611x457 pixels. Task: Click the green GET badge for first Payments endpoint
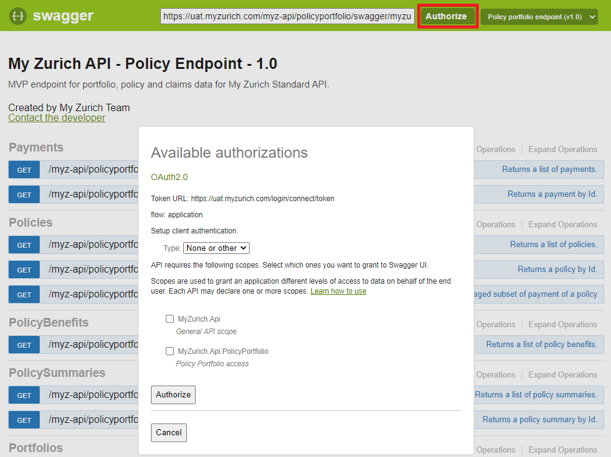(x=24, y=170)
